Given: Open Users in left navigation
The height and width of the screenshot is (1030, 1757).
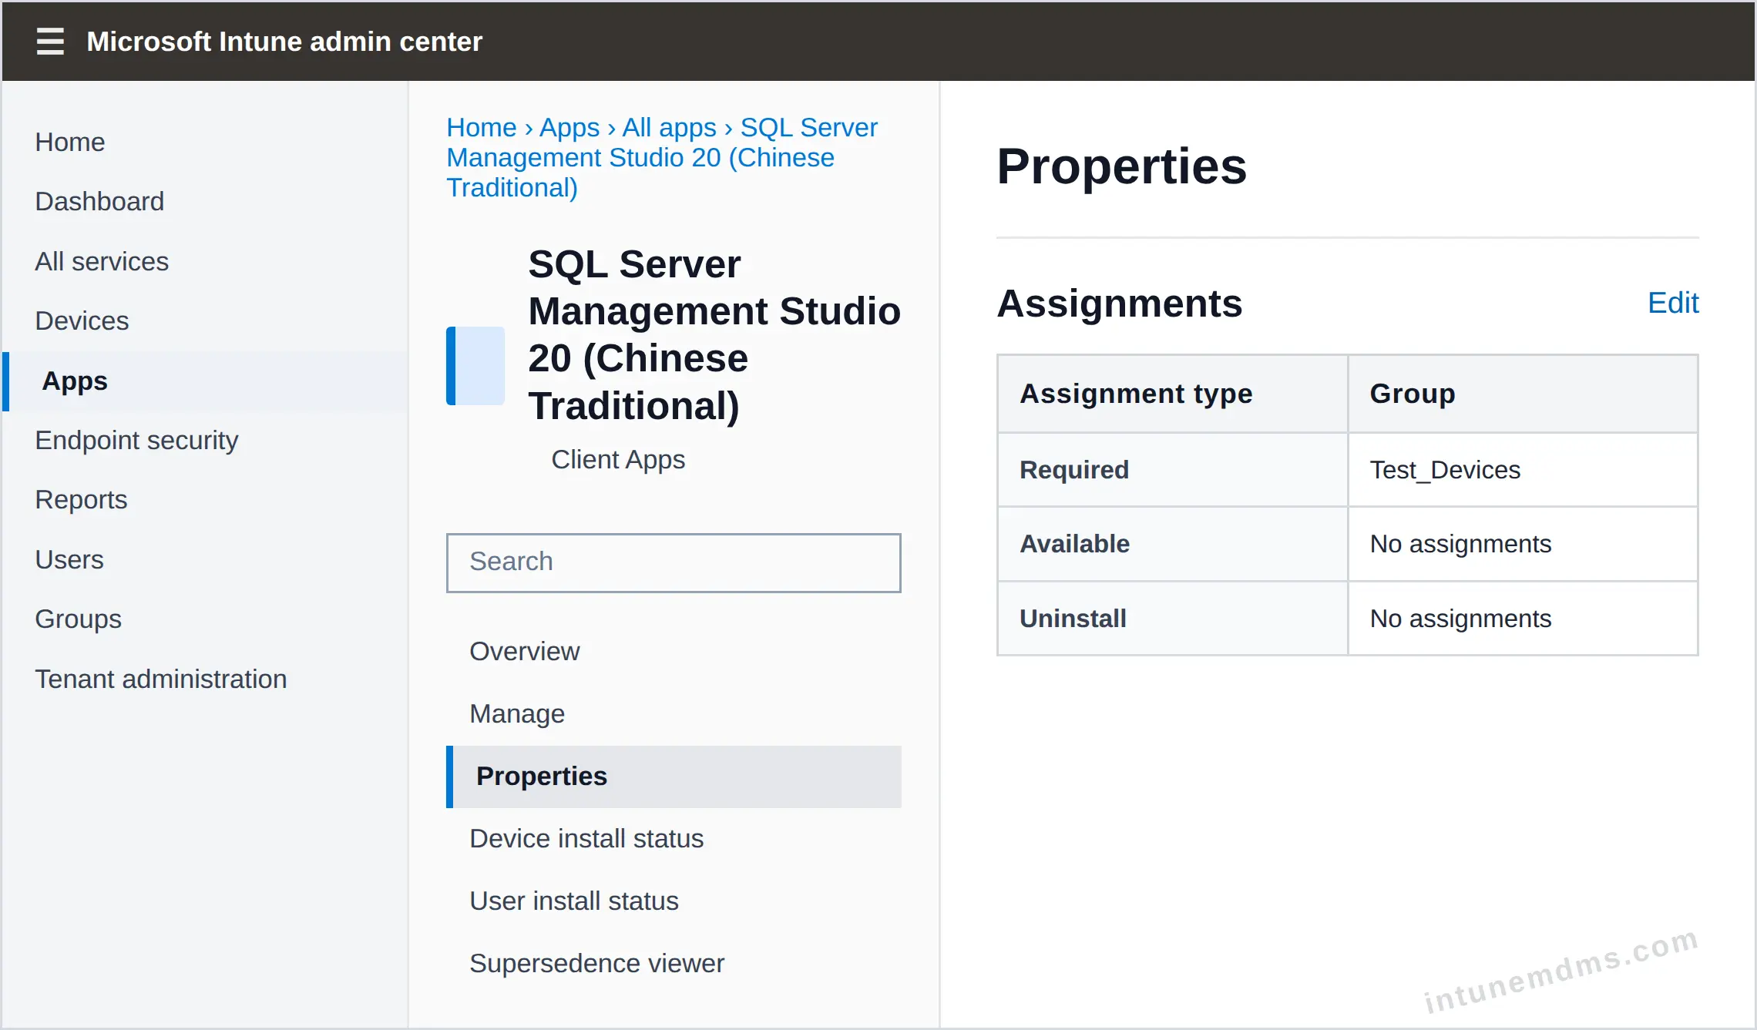Looking at the screenshot, I should click(x=69, y=559).
